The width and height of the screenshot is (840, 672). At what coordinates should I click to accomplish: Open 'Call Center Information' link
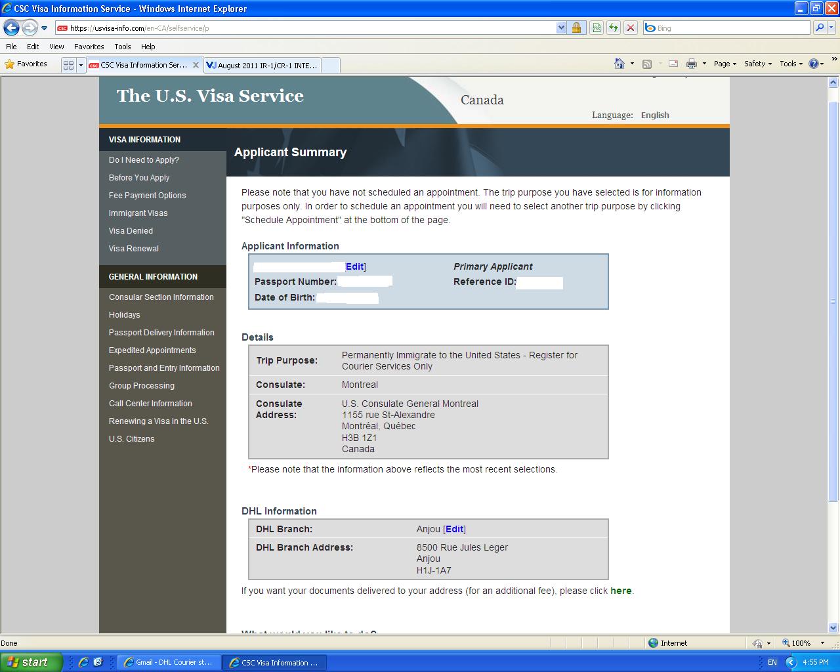[150, 404]
